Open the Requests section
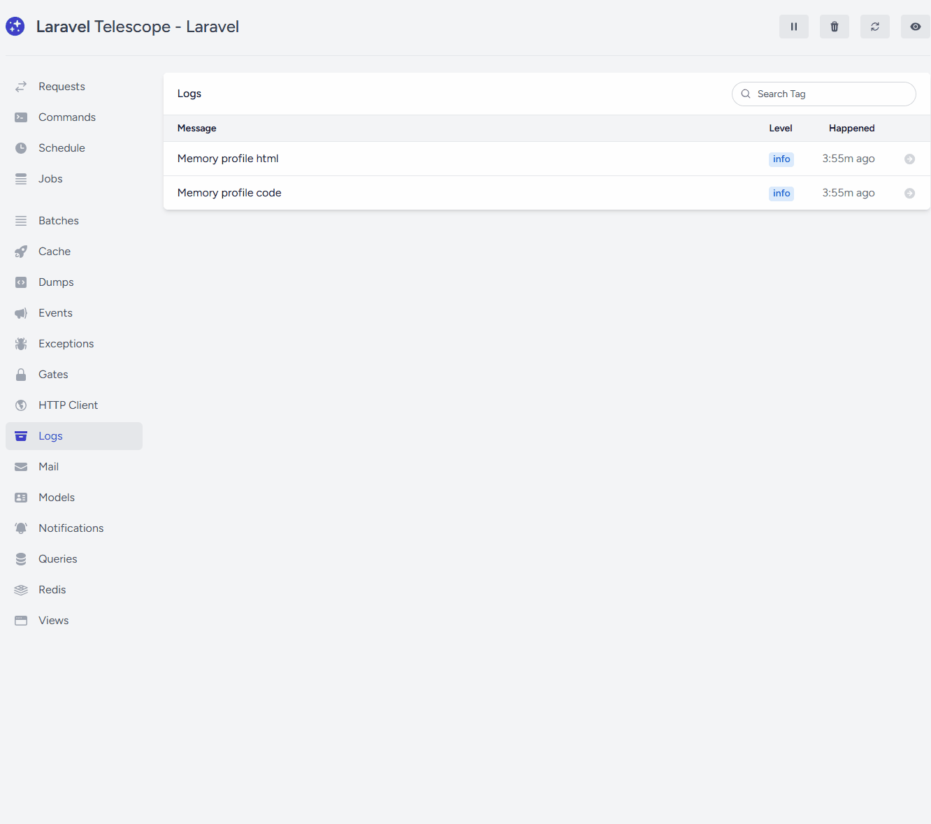 pyautogui.click(x=62, y=87)
